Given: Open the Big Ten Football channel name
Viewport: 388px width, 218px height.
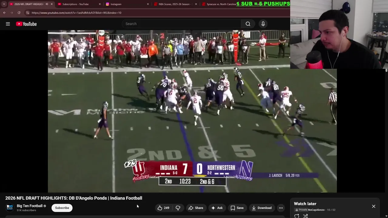Looking at the screenshot, I should pyautogui.click(x=29, y=206).
